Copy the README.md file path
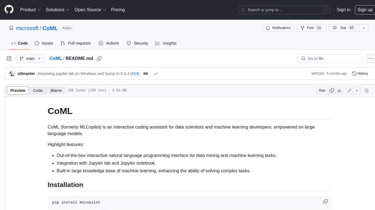The width and height of the screenshot is (375, 210). (x=99, y=58)
